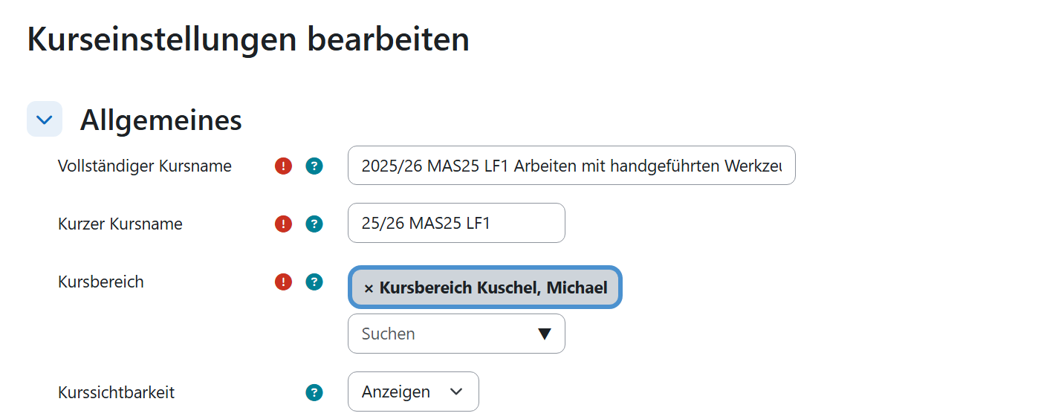
Task: Click the Suchen search field
Action: [x=442, y=334]
